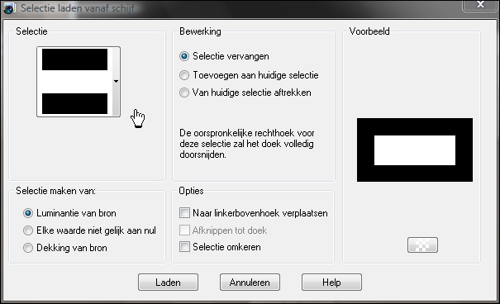500x304 pixels.
Task: Click the Annuleren button
Action: [250, 283]
